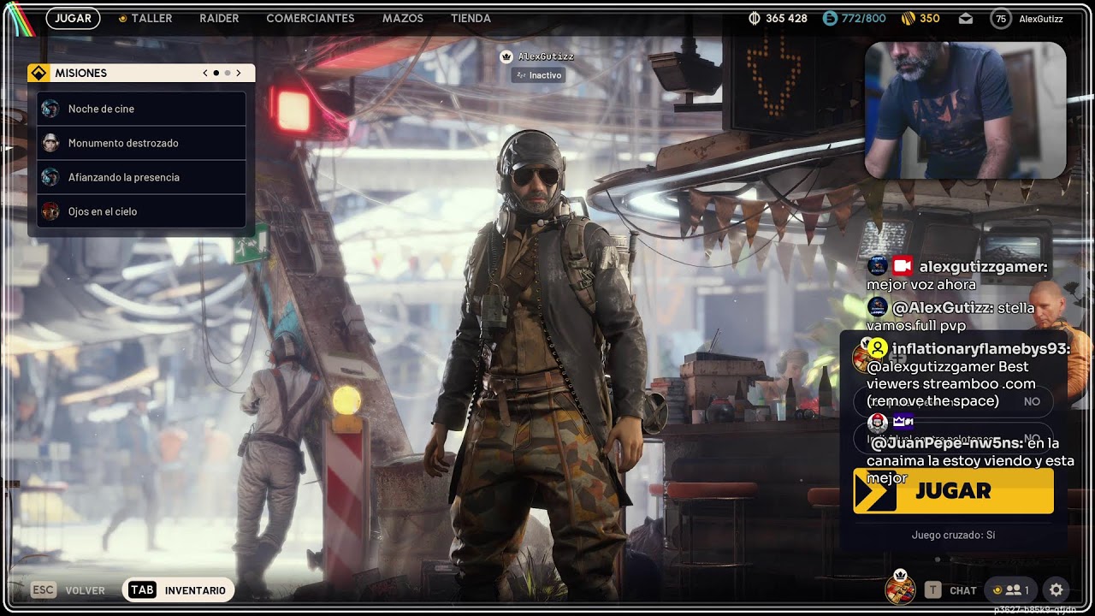Click the streamer webcam overlay
The image size is (1095, 616).
[x=966, y=110]
